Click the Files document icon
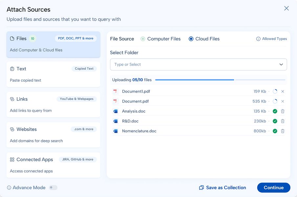 tap(12, 39)
